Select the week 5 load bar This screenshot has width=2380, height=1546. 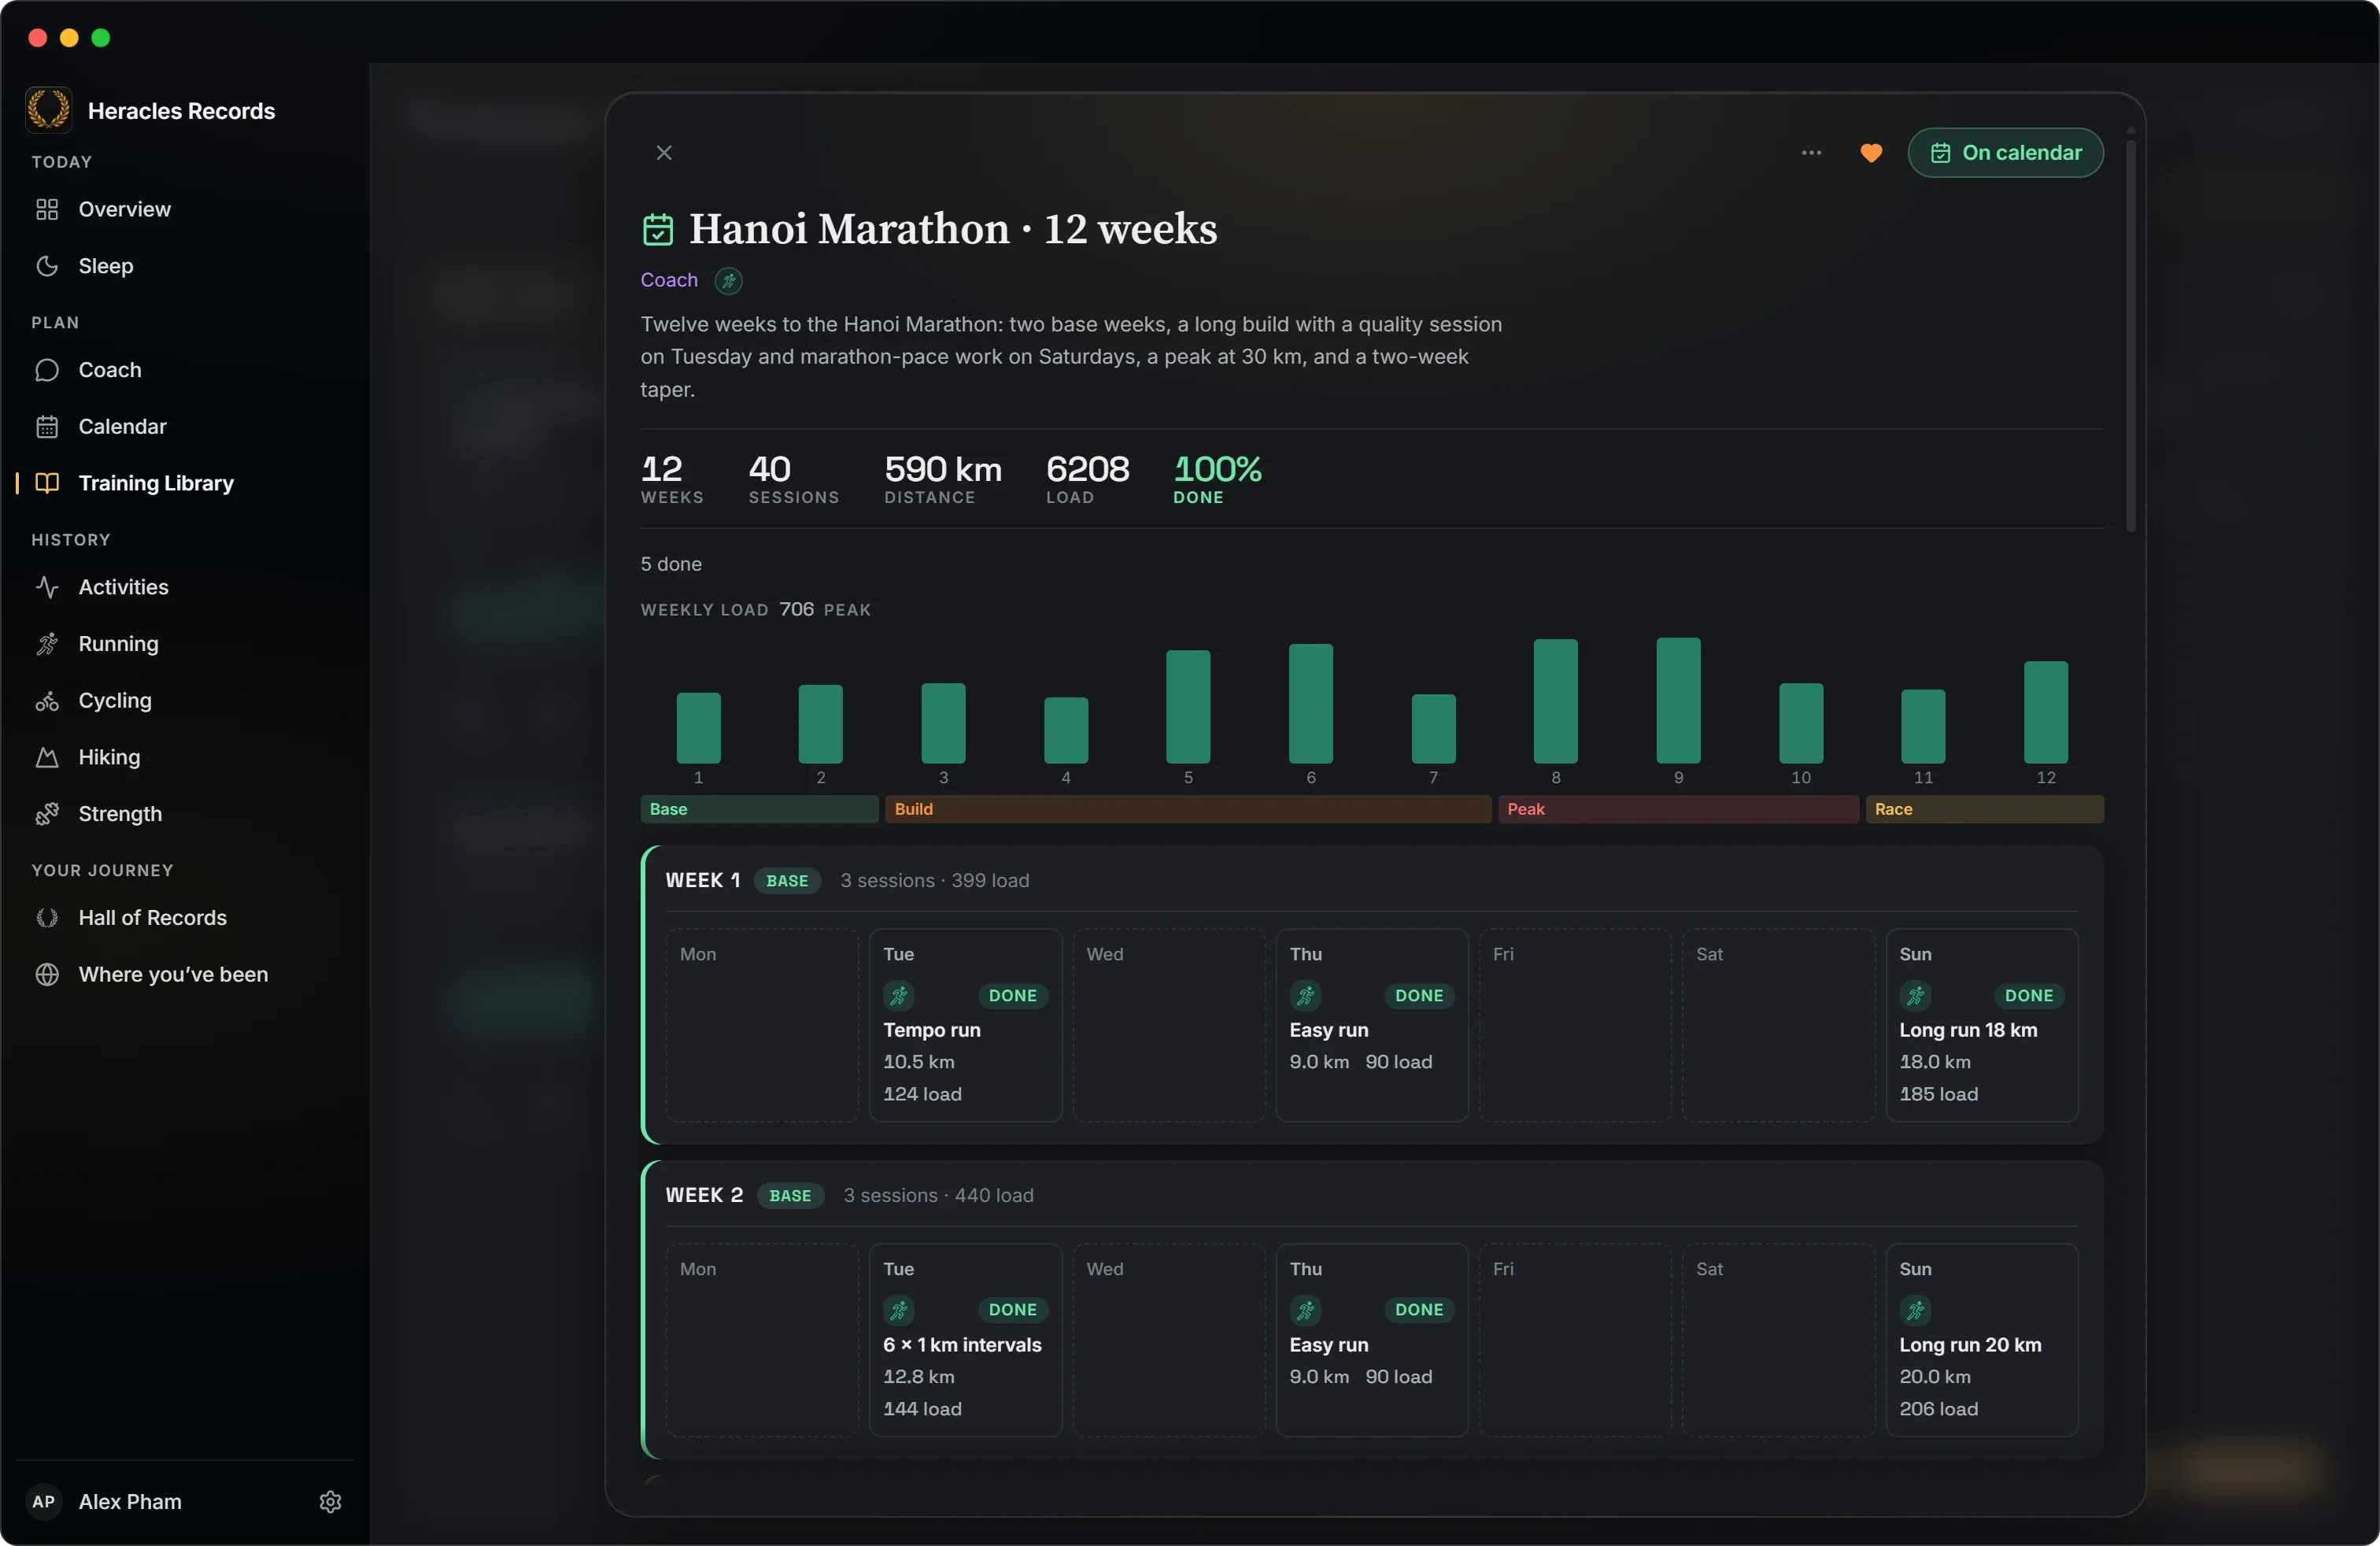1188,707
